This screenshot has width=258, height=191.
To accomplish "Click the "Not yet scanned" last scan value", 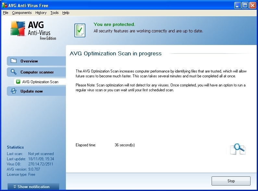I will click(x=41, y=154).
